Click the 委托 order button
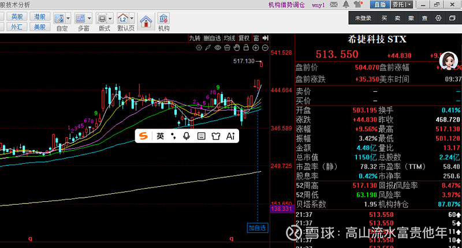 (x=398, y=5)
